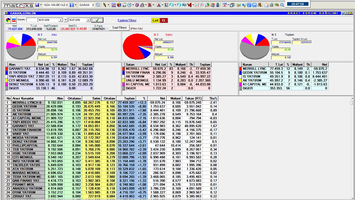Click blue swatch beside GEDIK YATIRIM in Kurum table
This screenshot has width=355, height=200.
tap(241, 73)
